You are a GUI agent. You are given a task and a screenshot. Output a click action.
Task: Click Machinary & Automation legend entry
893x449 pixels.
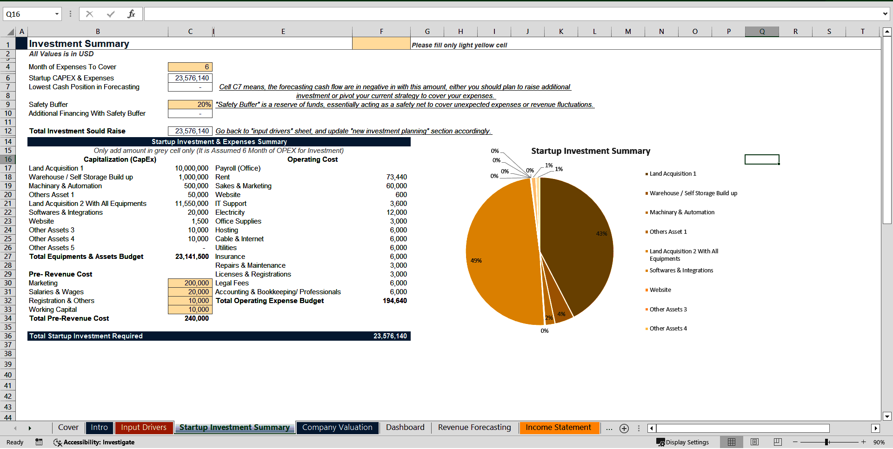tap(682, 212)
